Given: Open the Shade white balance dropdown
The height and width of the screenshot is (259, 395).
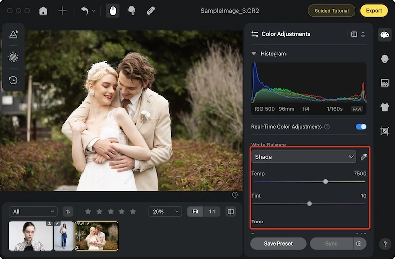Looking at the screenshot, I should tap(304, 157).
